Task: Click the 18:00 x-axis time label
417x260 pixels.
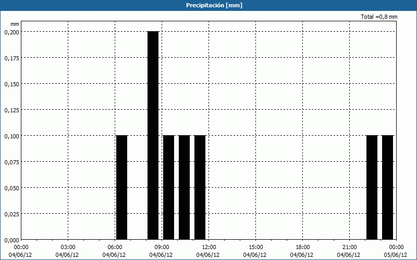Action: (x=303, y=248)
